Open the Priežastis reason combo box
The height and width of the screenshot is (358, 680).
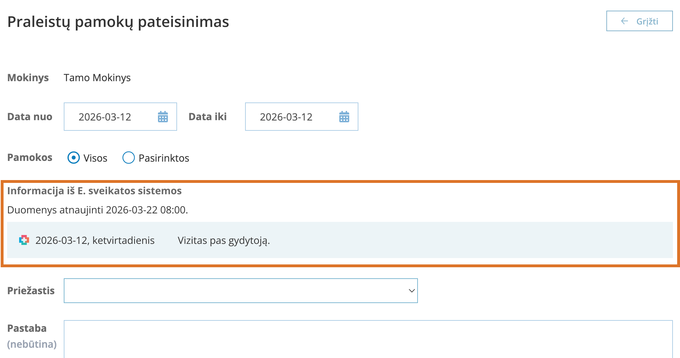point(234,291)
